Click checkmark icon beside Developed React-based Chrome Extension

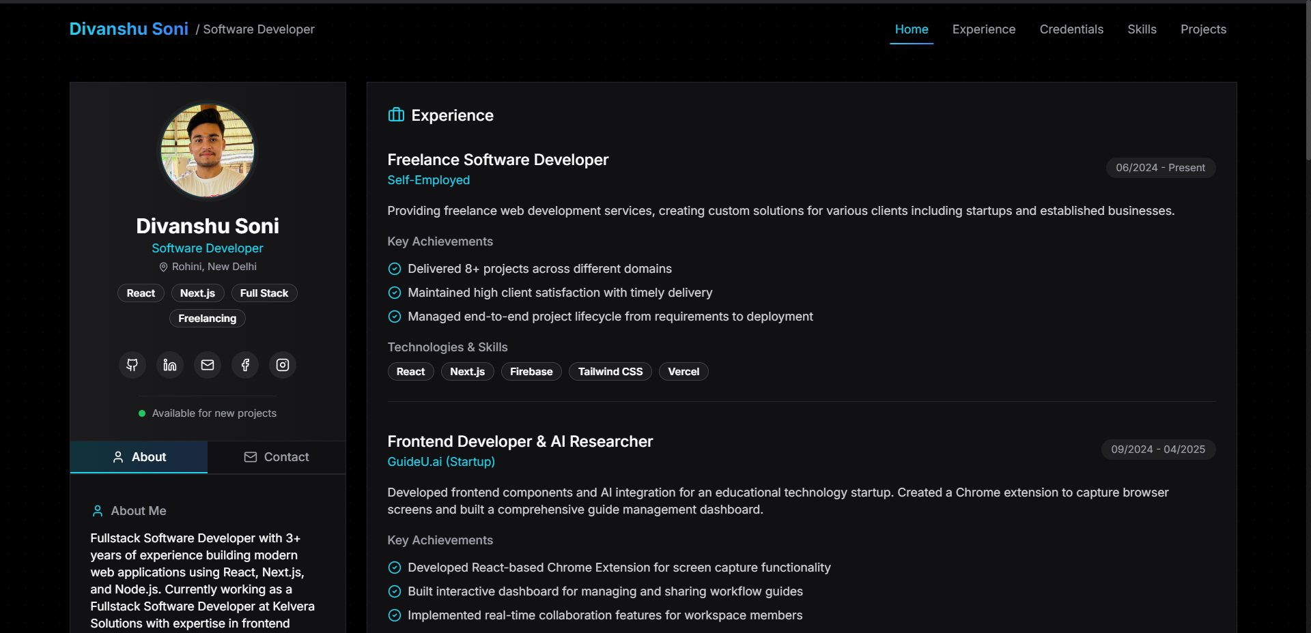[x=395, y=568]
